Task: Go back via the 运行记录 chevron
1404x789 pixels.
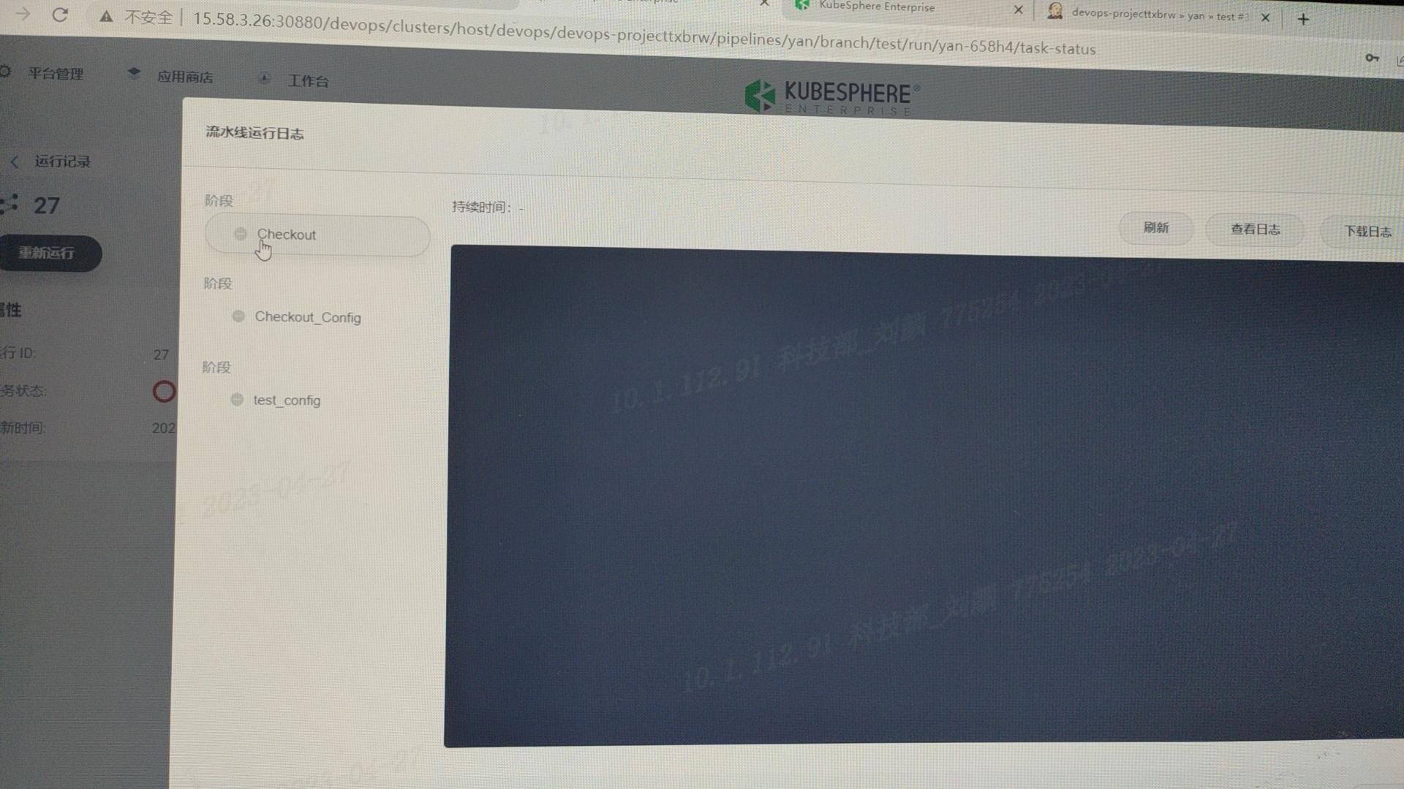Action: click(15, 161)
